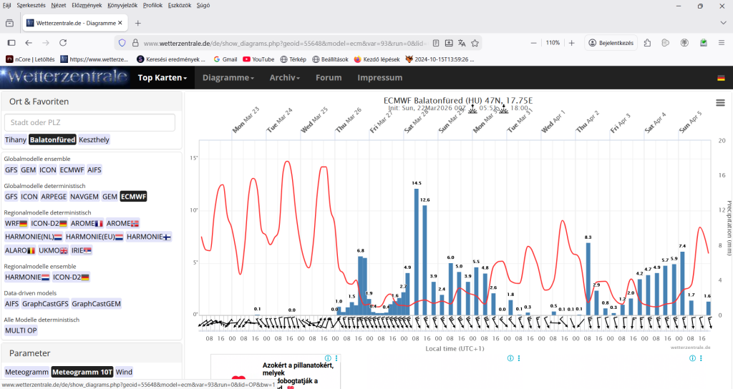Expand the Top Karten dropdown
This screenshot has height=389, width=733.
162,78
